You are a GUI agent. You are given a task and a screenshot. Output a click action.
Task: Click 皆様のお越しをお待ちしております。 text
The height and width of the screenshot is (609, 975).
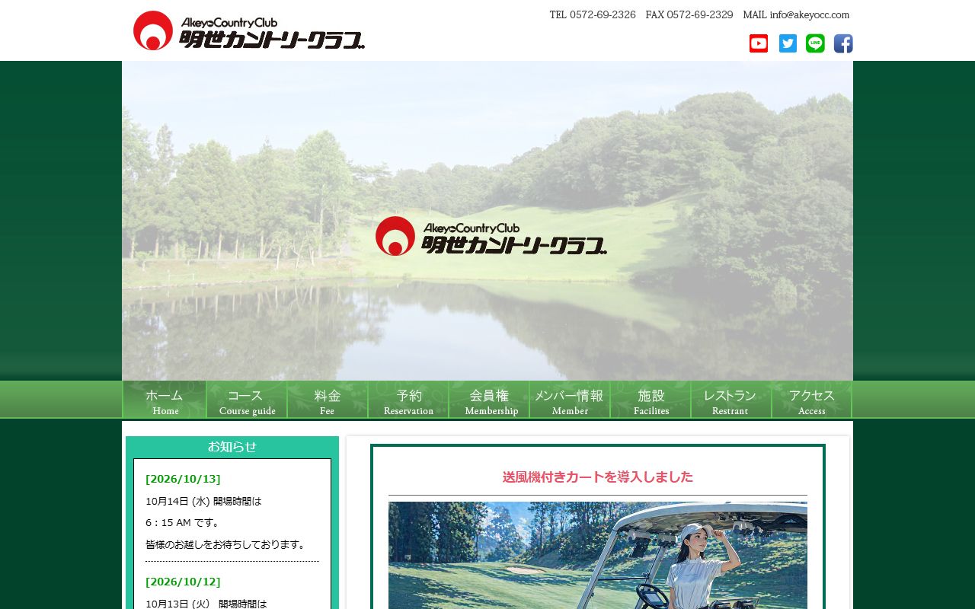coord(227,544)
